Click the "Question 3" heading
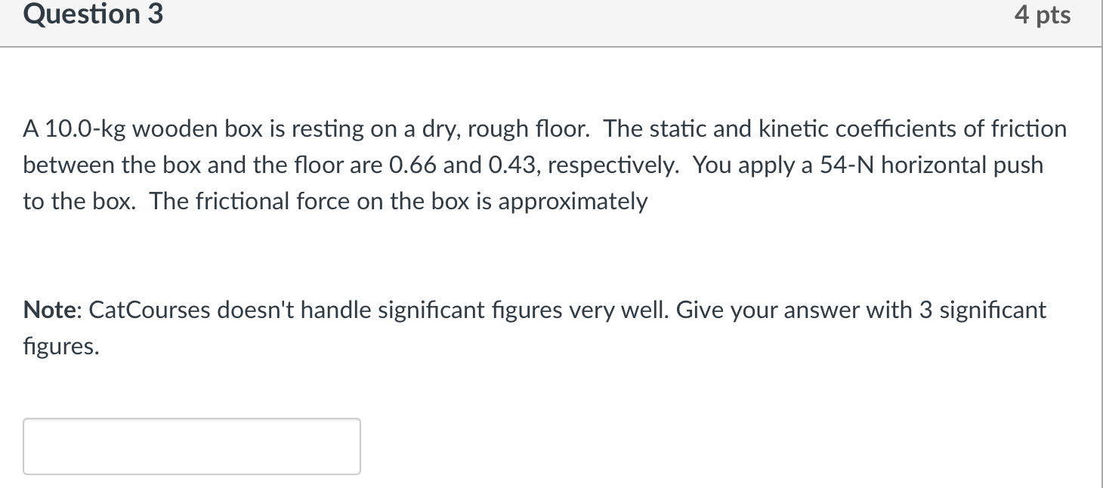The image size is (1103, 488). (x=93, y=14)
